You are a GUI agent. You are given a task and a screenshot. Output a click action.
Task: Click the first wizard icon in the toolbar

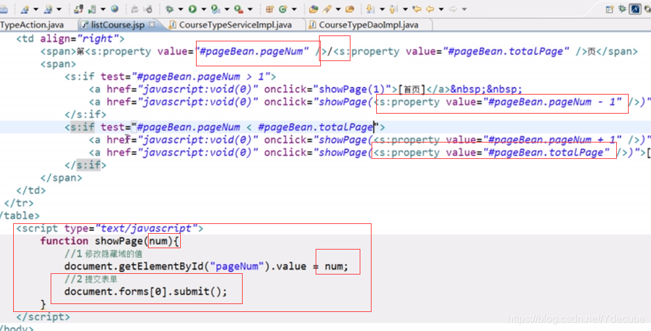[24, 9]
